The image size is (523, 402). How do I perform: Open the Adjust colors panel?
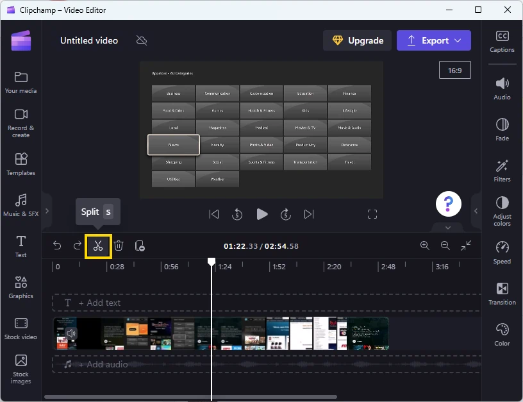[x=502, y=212]
